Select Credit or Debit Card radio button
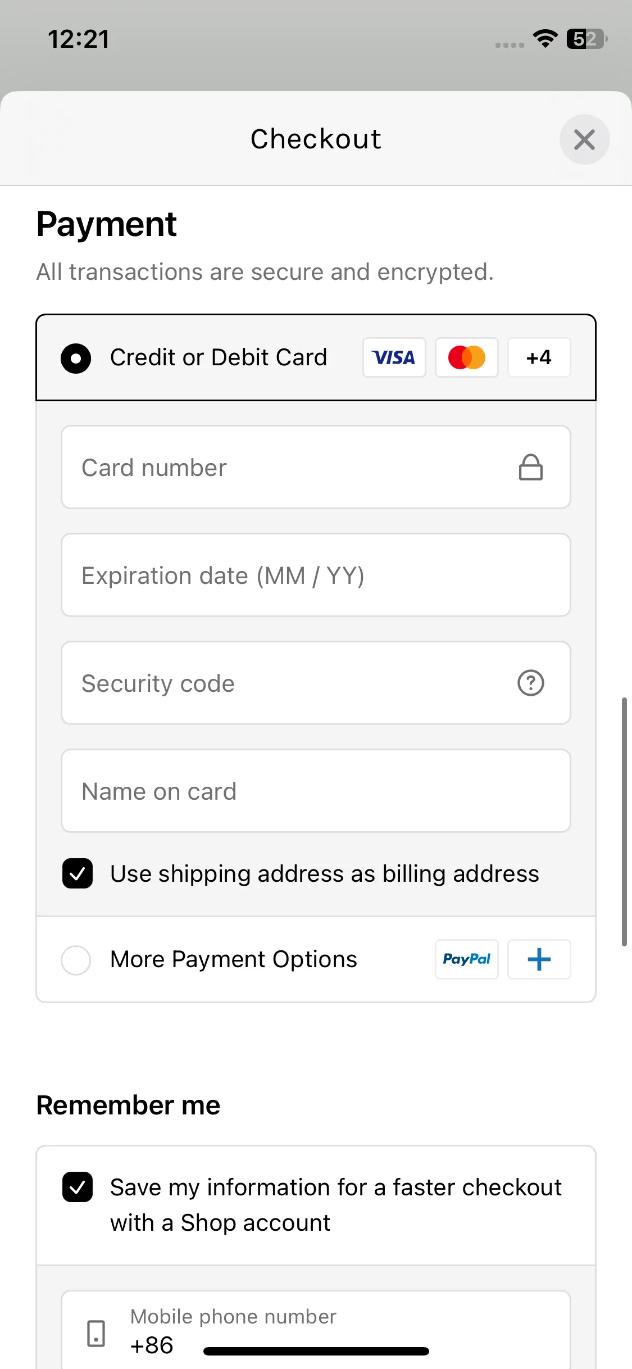 [x=76, y=358]
